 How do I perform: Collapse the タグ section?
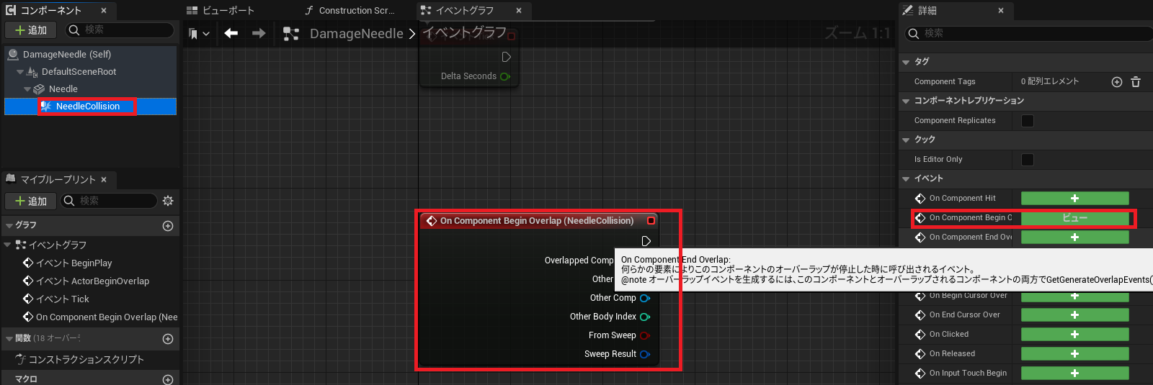coord(906,63)
